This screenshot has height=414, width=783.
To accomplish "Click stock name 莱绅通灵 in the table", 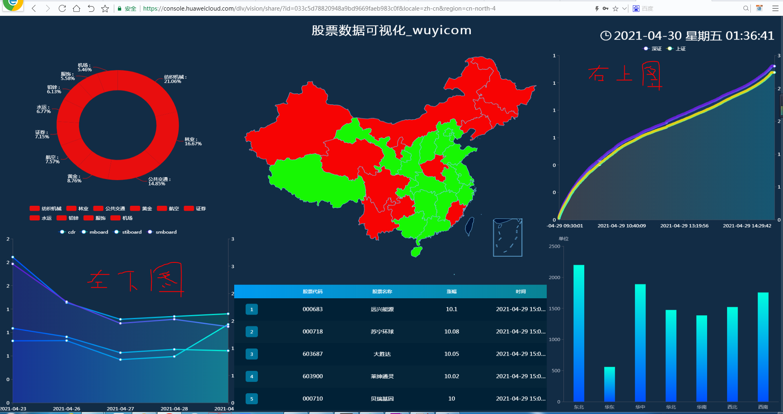I will coord(382,377).
